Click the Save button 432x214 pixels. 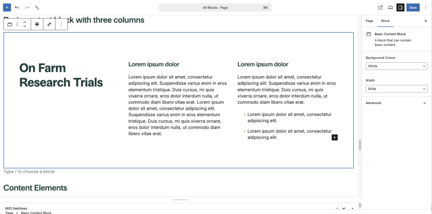413,8
